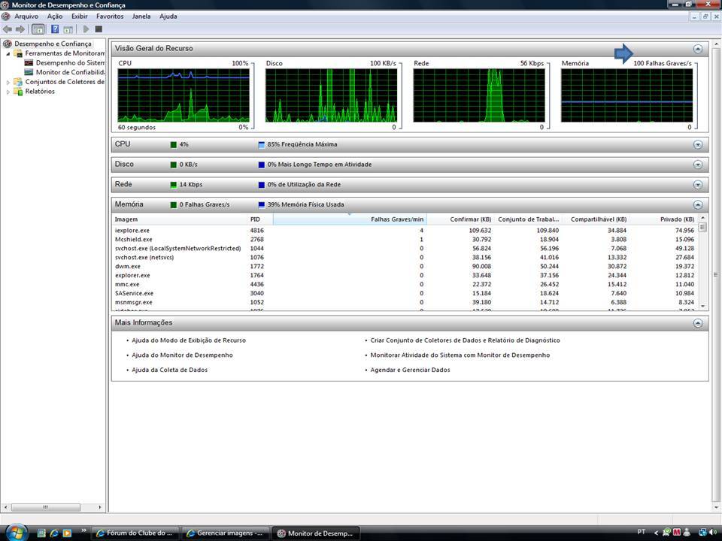Open the Exibir menu
The height and width of the screenshot is (541, 722).
pyautogui.click(x=79, y=16)
